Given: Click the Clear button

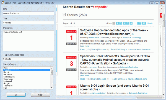Looking at the screenshot, I should 40,95.
